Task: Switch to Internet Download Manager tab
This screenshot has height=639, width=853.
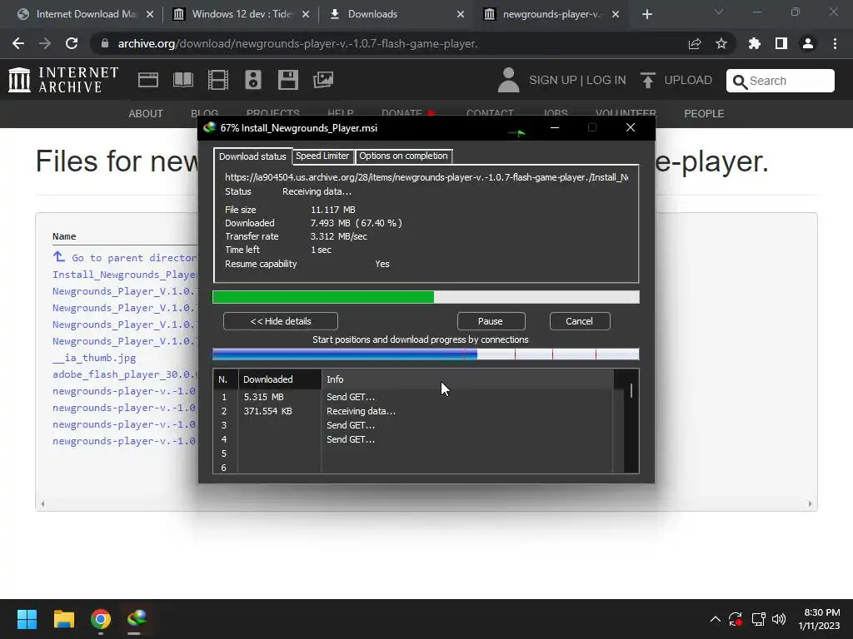Action: tap(86, 14)
